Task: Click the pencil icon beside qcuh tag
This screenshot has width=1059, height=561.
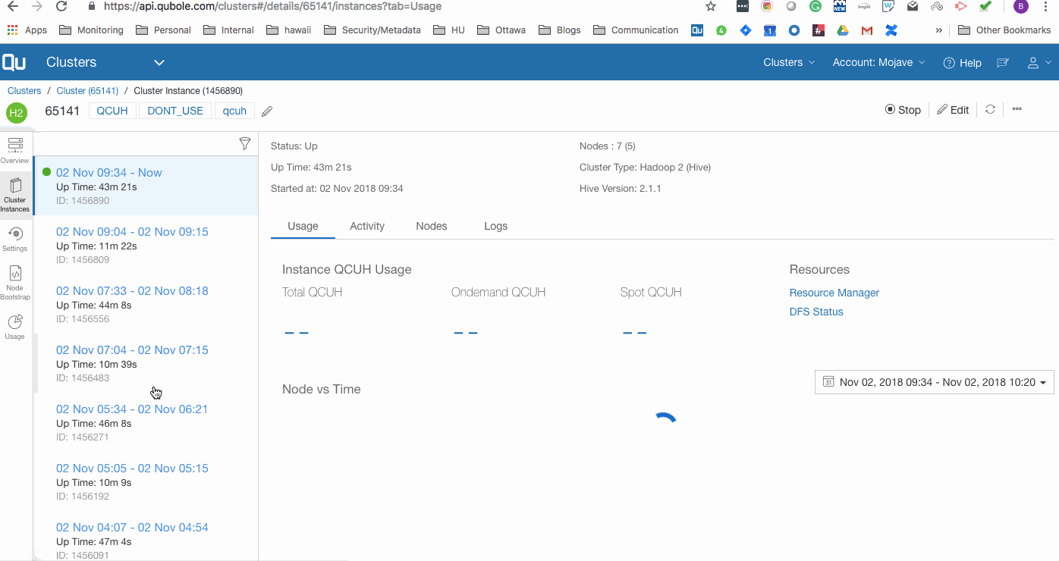Action: (x=267, y=111)
